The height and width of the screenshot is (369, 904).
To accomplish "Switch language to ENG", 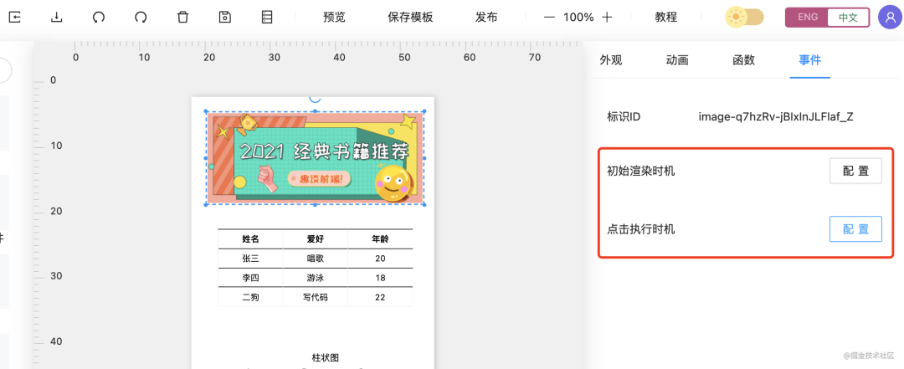I will (x=808, y=18).
